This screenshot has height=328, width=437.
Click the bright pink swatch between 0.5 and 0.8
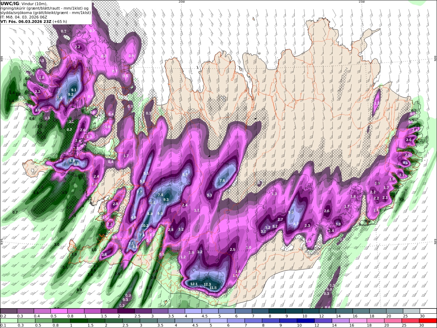tap(59, 311)
